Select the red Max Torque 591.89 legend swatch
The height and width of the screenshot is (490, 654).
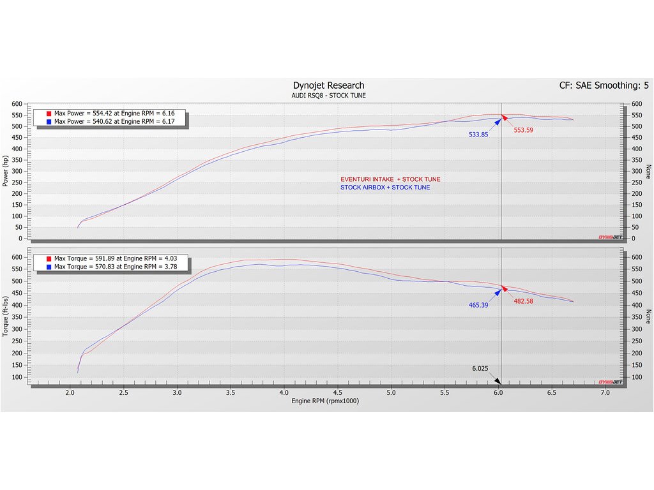49,258
